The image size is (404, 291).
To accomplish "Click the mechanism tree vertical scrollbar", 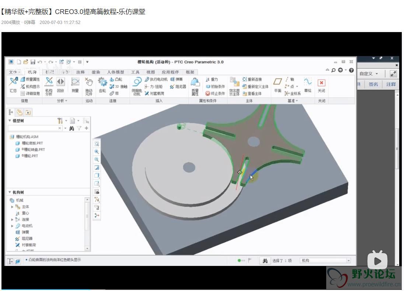I will pyautogui.click(x=87, y=224).
